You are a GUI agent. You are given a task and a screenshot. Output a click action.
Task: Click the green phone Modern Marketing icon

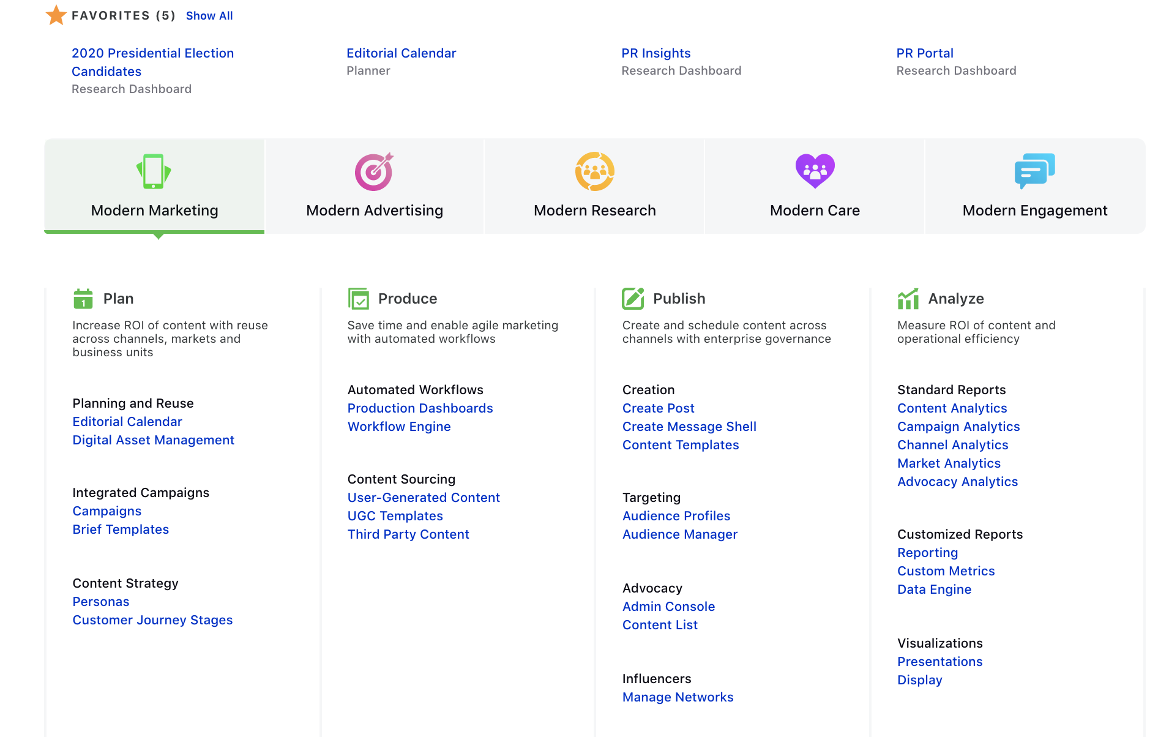click(154, 171)
